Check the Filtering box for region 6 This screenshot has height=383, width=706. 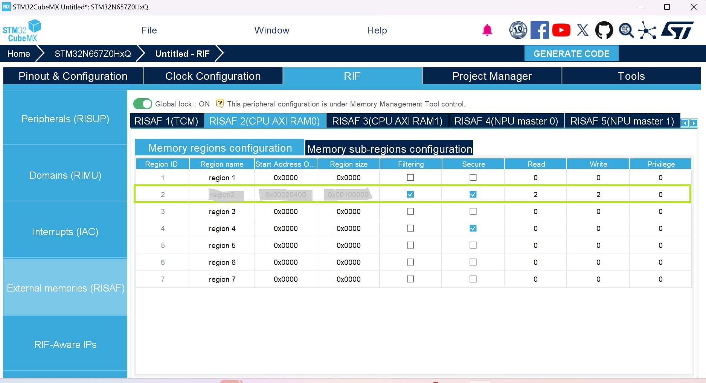(410, 262)
